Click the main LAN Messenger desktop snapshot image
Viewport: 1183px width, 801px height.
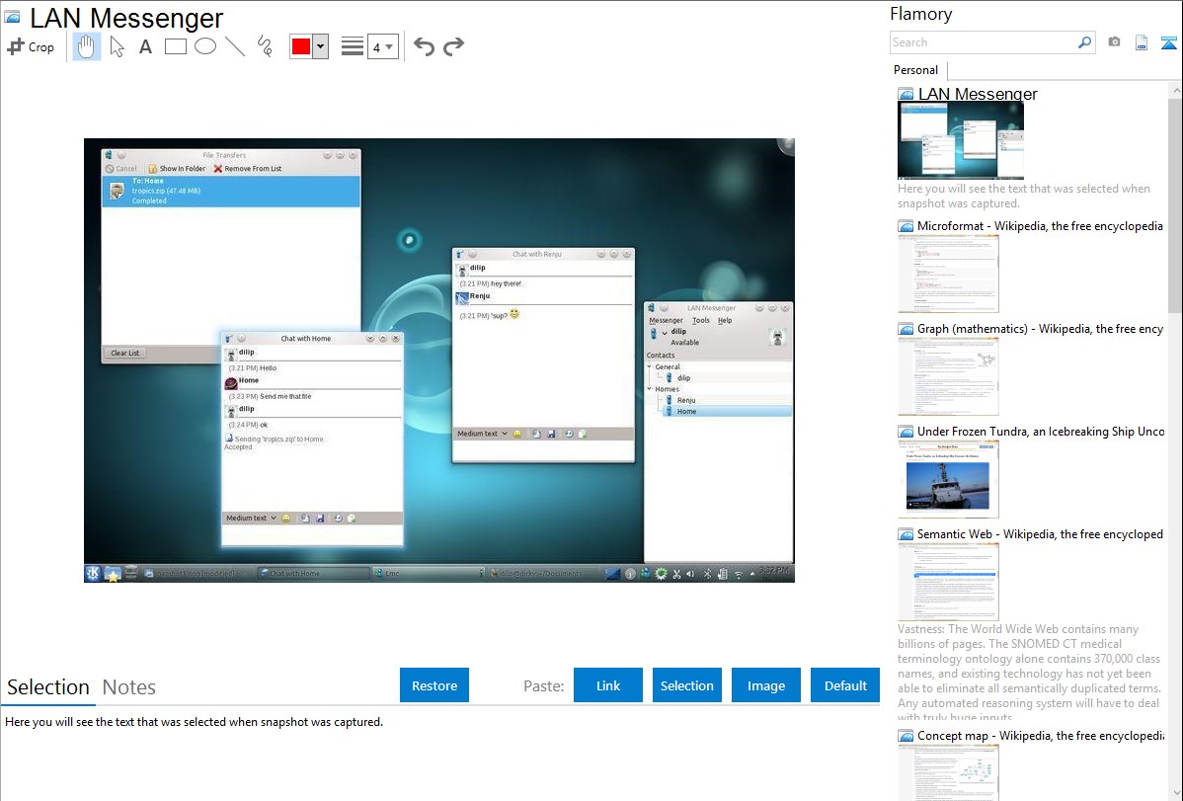[439, 360]
